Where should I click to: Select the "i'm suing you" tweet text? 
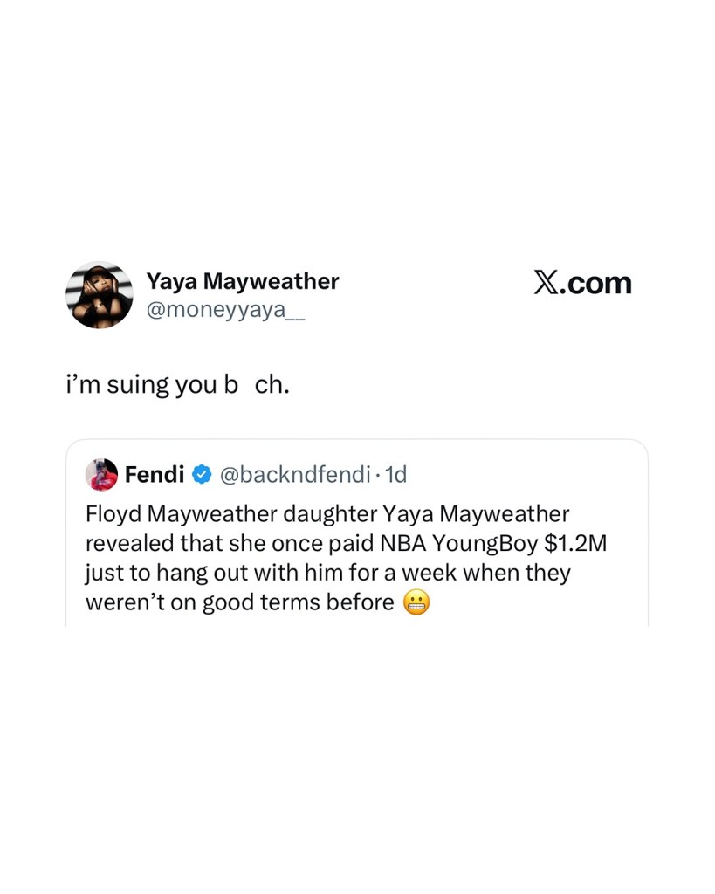176,385
